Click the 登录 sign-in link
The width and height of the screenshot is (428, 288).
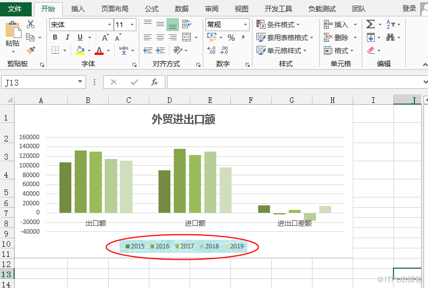(409, 8)
